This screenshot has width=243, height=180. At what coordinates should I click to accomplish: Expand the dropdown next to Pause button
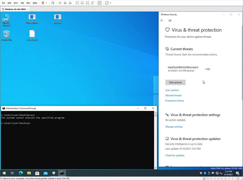pyautogui.click(x=46, y=3)
